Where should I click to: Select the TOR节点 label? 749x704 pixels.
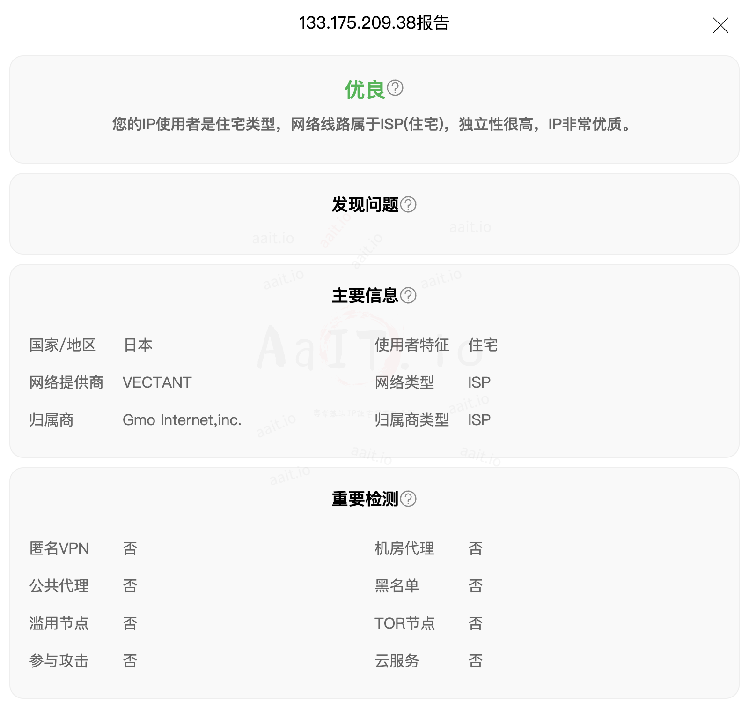[405, 623]
